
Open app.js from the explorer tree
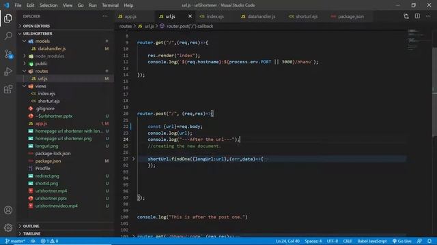(x=41, y=124)
